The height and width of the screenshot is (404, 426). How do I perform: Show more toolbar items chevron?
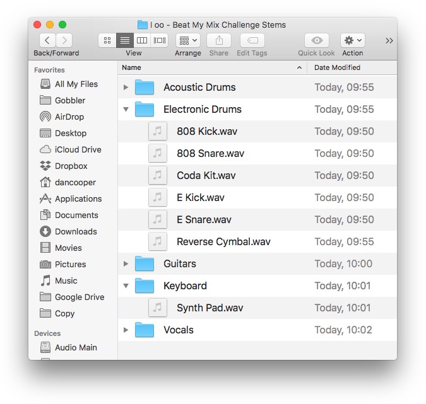389,41
